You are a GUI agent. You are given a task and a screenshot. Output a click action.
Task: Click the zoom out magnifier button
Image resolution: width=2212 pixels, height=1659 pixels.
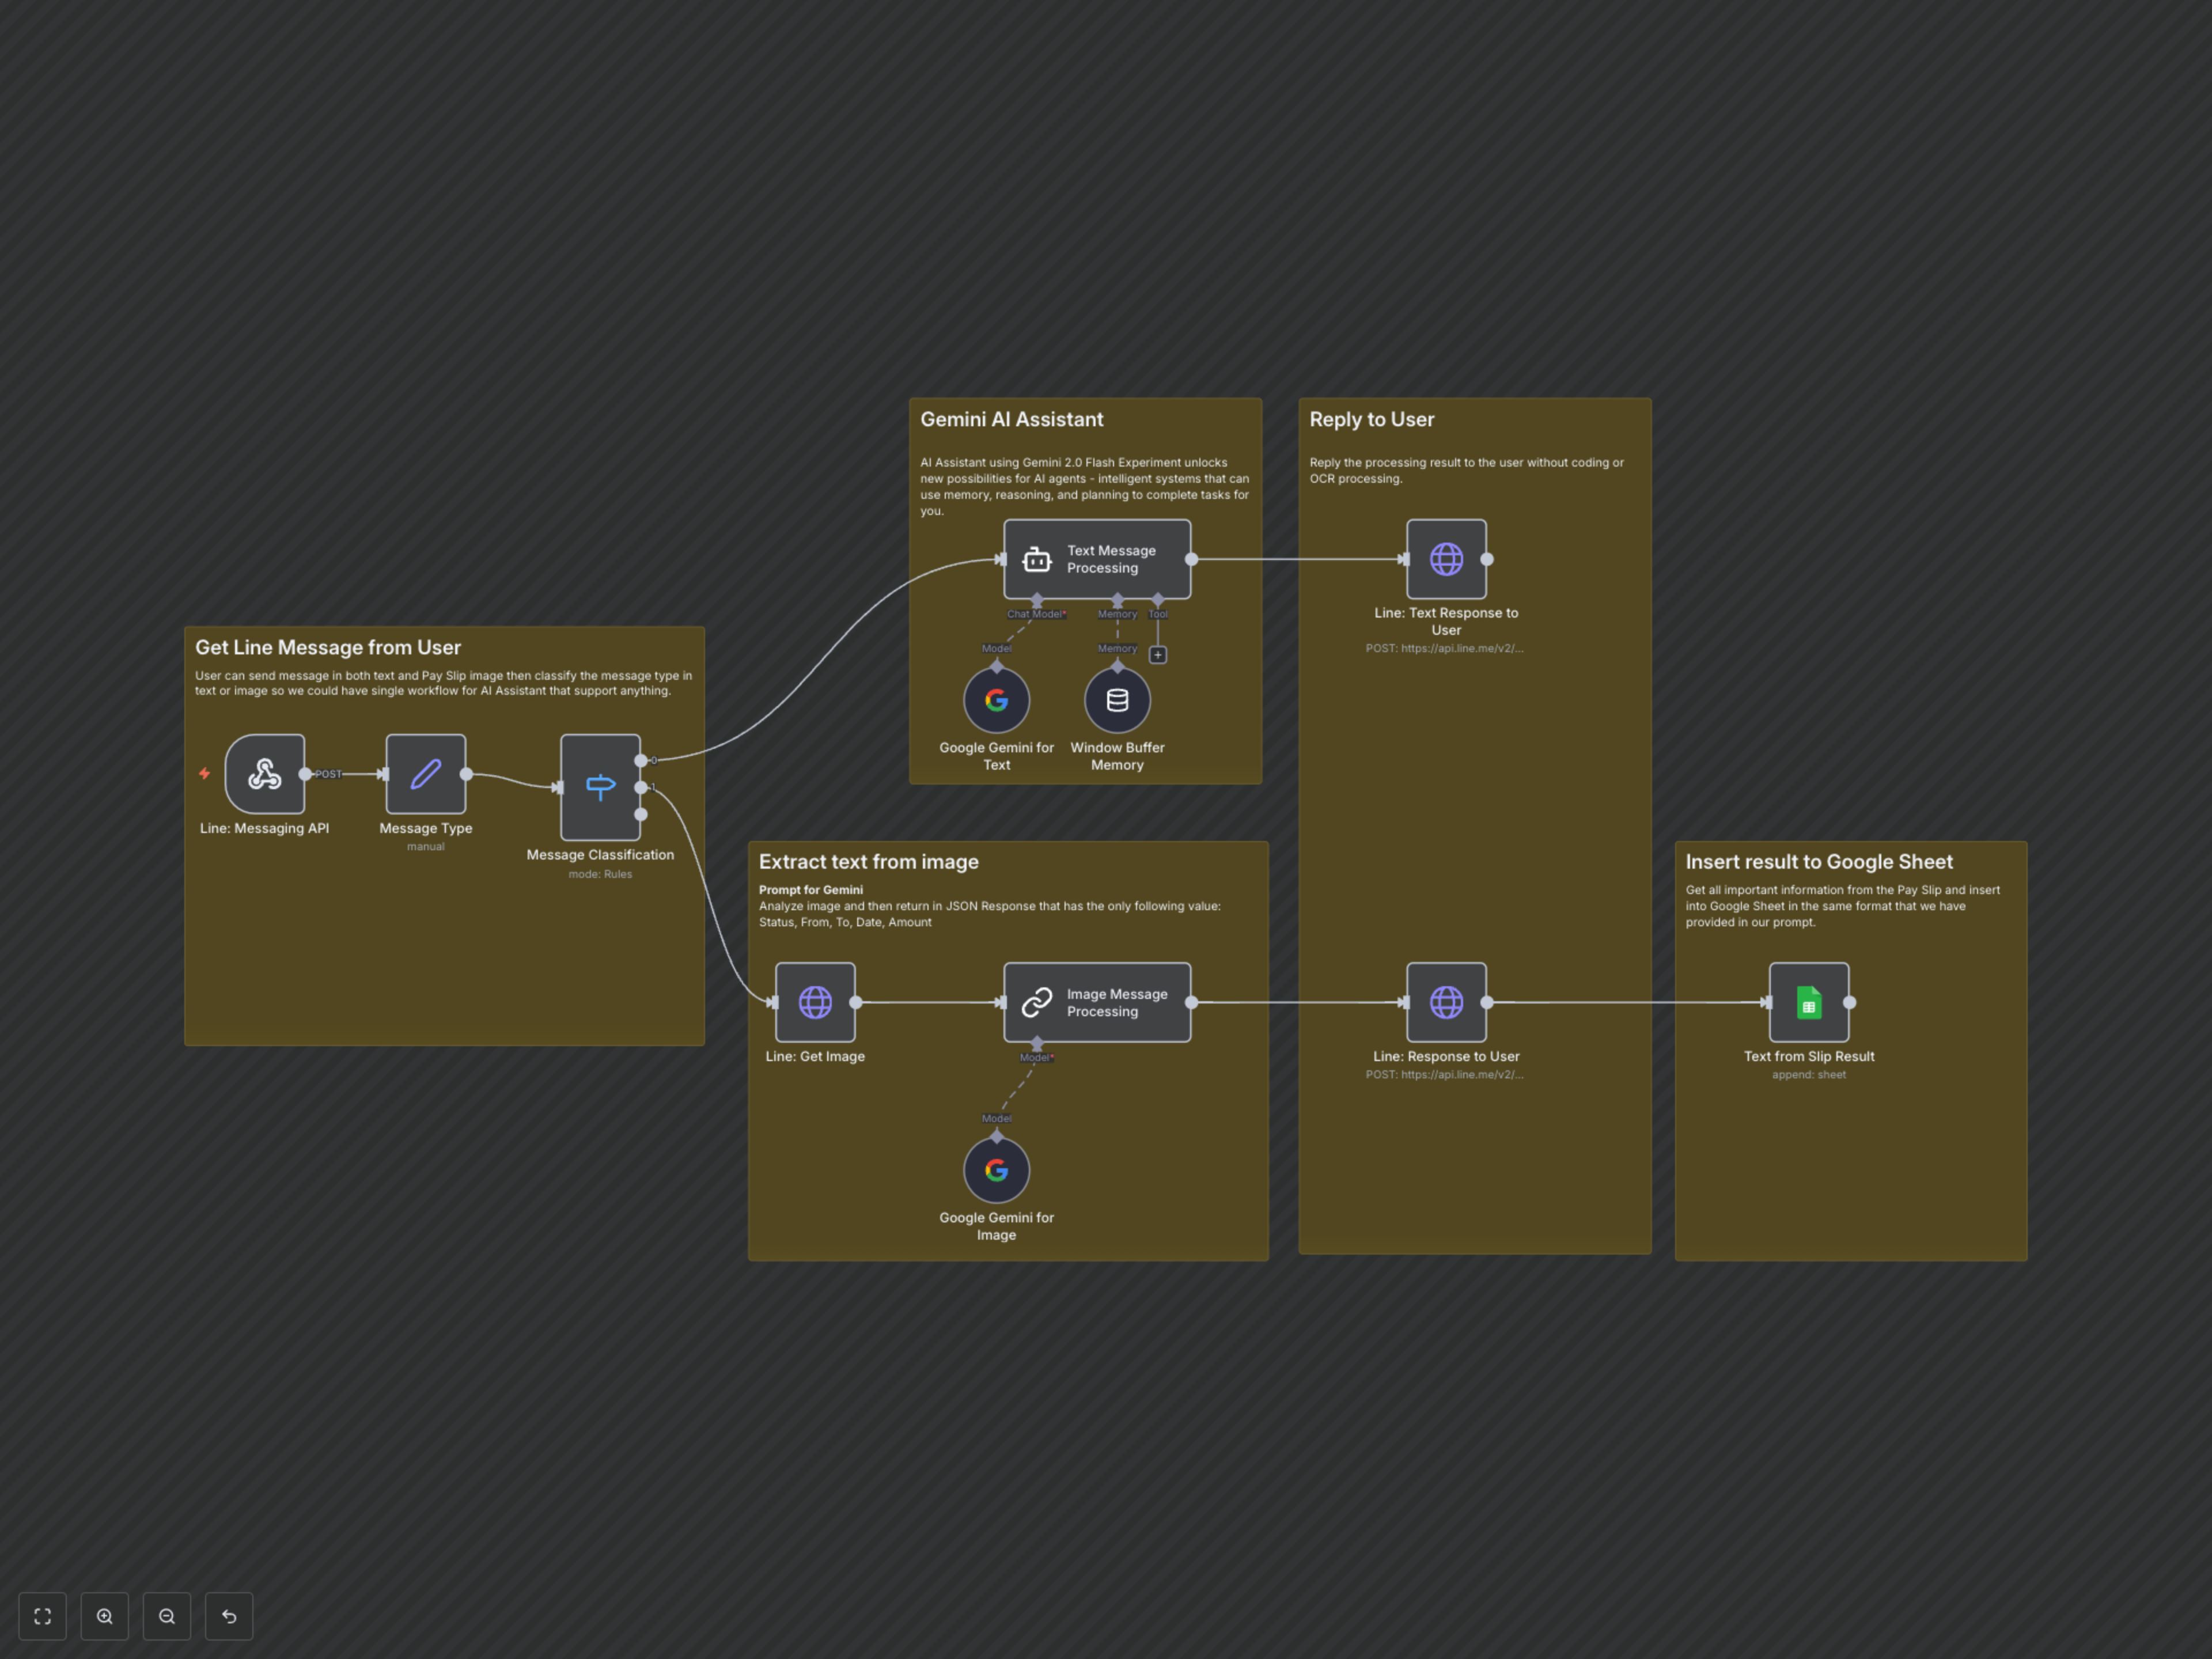(167, 1616)
